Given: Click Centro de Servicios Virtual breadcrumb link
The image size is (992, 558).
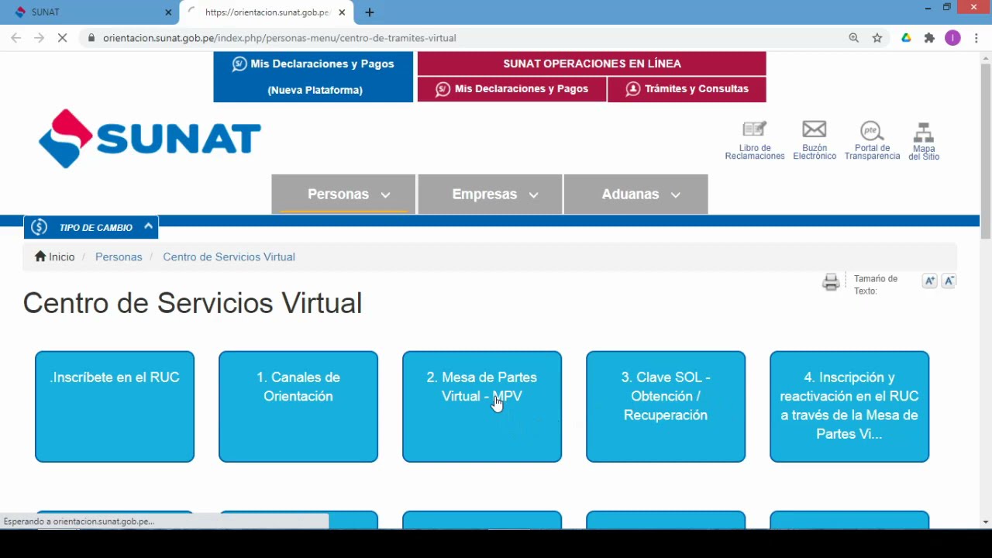Looking at the screenshot, I should (229, 257).
